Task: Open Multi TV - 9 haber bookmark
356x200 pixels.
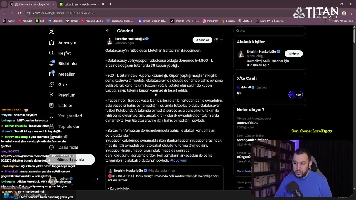Action: click(x=270, y=21)
